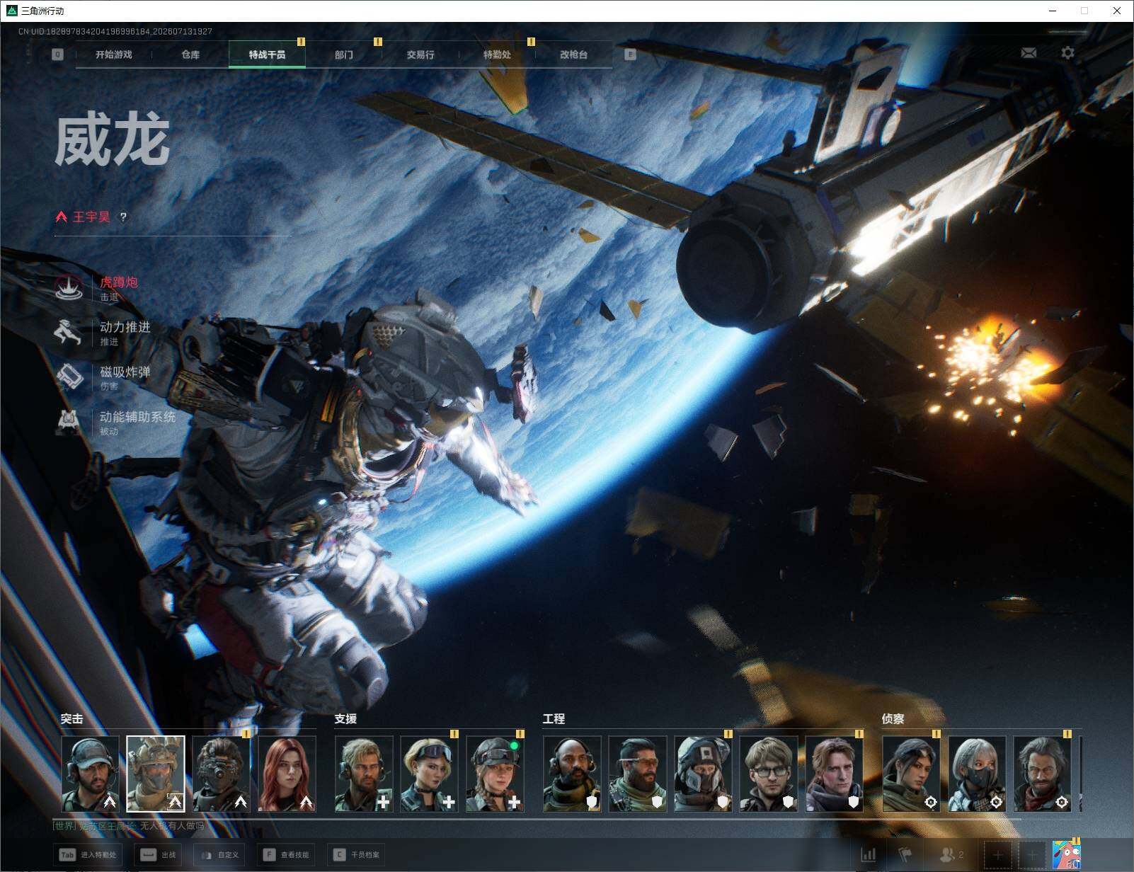1134x872 pixels.
Task: Click the 工程 class heading
Action: coord(554,718)
